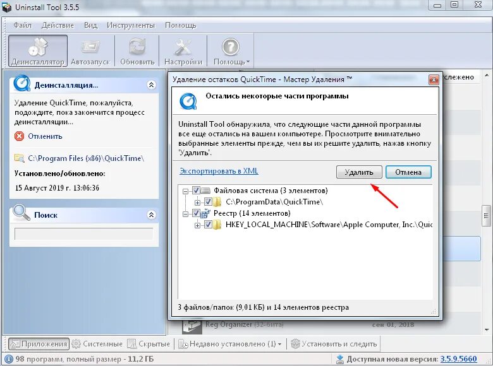Open the Недавно установлено (1) dropdown

[230, 344]
